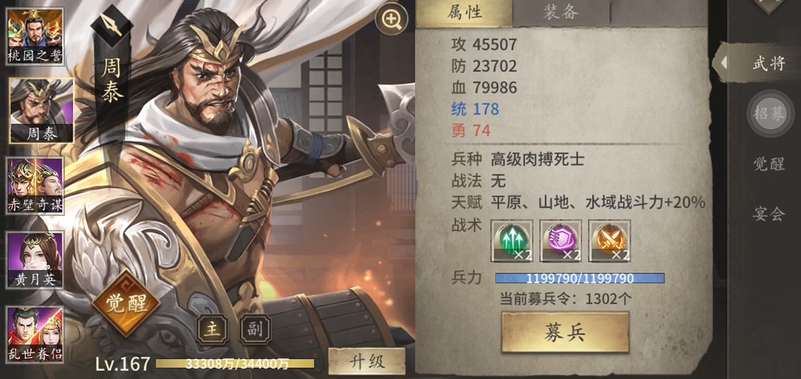Collapse the 武将 side menu arrow
The image size is (801, 379).
point(723,63)
